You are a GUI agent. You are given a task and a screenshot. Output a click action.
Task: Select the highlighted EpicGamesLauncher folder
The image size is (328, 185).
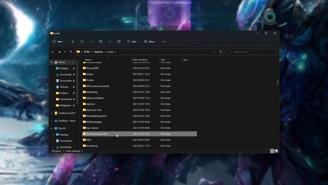tap(139, 134)
